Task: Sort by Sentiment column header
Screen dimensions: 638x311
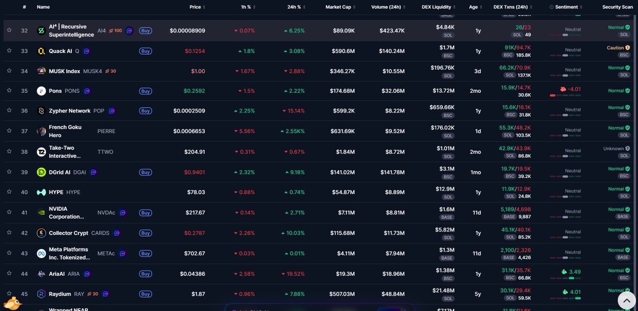Action: 569,7
